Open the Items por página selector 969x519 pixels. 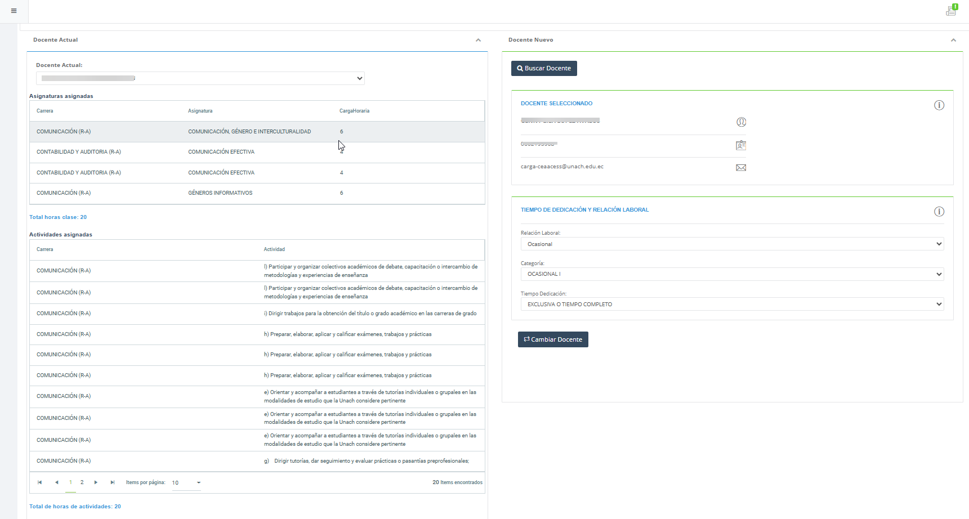(x=186, y=482)
